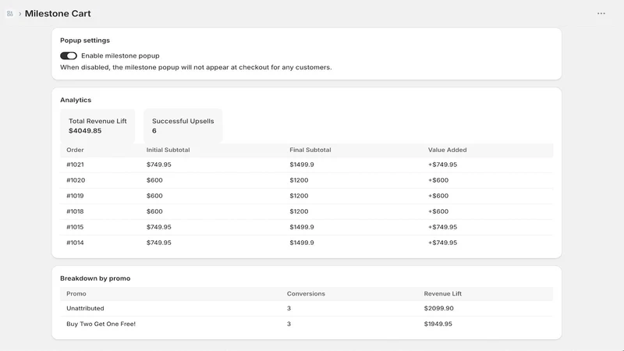Open the apps icon in breadcrumb
The width and height of the screenshot is (624, 351).
pos(10,13)
